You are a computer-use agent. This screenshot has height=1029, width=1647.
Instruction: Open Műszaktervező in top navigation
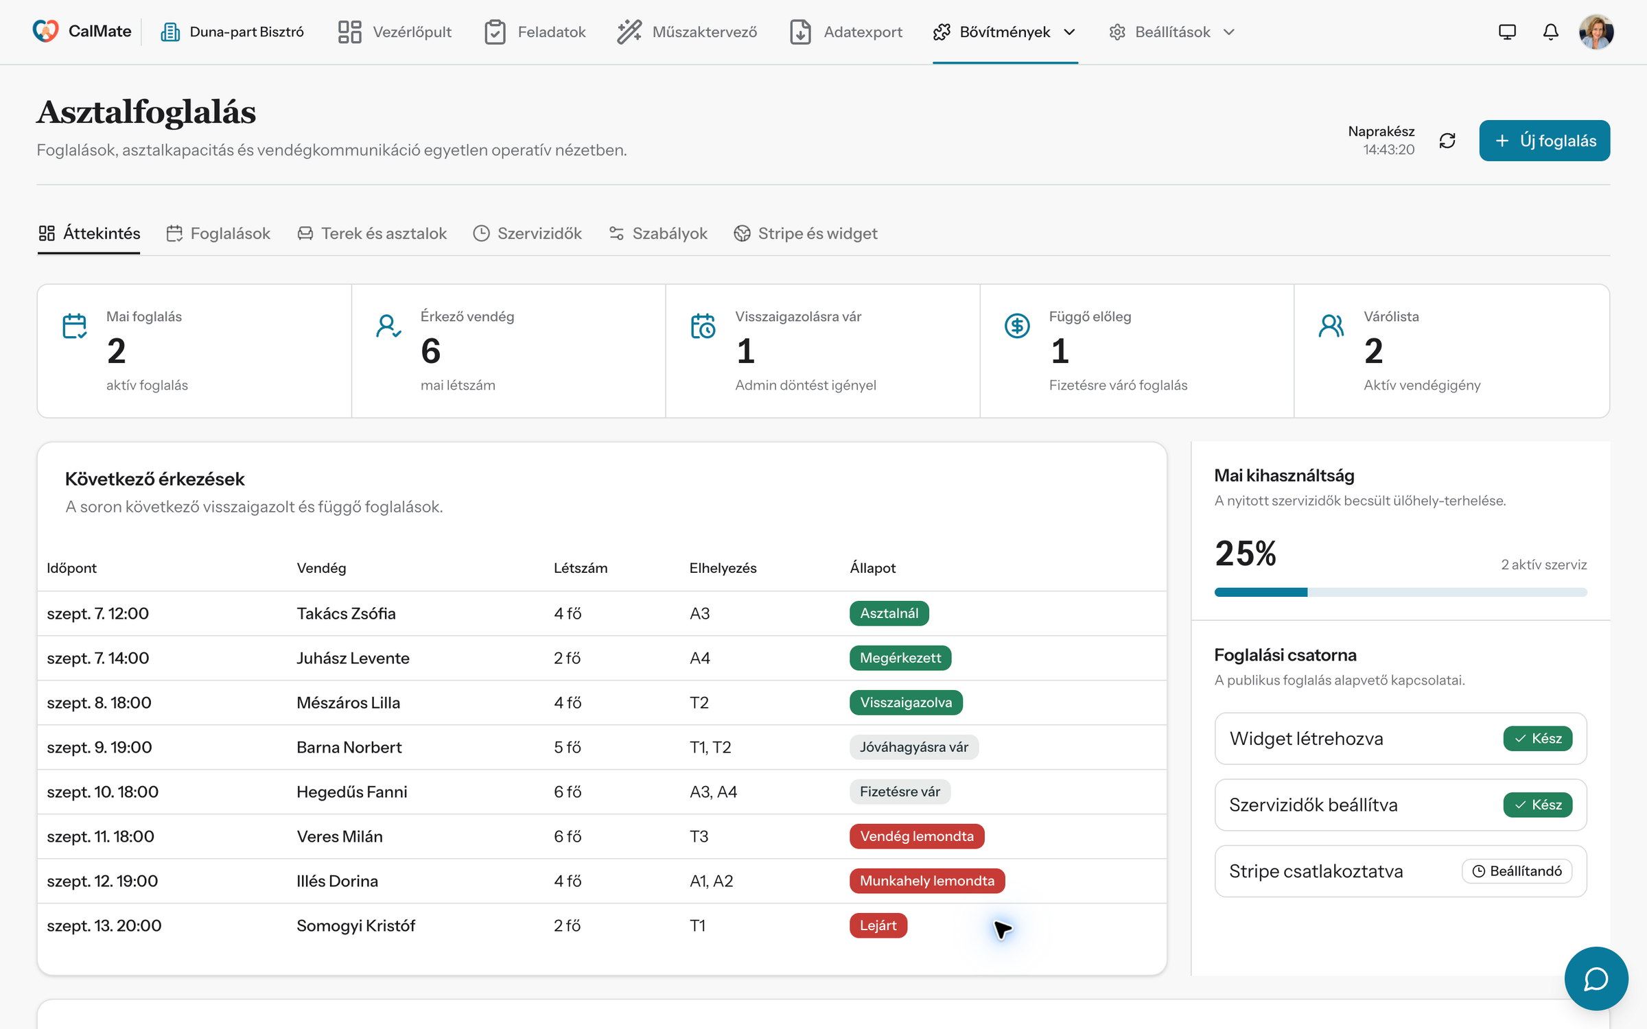point(687,32)
